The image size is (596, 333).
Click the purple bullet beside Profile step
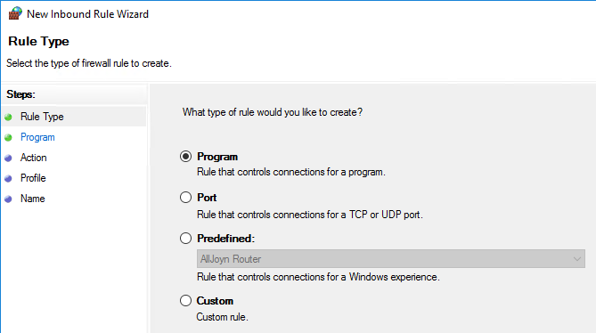pos(8,178)
